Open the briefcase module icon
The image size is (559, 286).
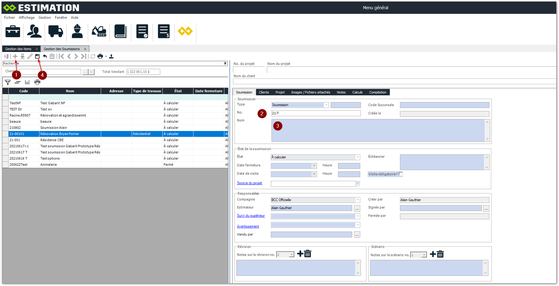pyautogui.click(x=13, y=31)
